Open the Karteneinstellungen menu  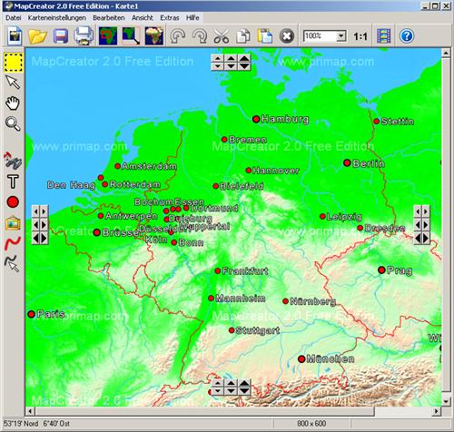(x=57, y=18)
